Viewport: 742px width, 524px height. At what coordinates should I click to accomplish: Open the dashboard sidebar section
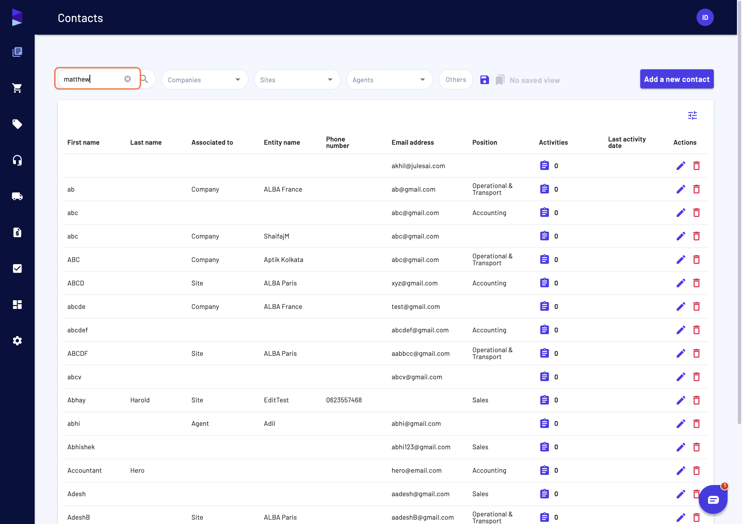click(17, 305)
